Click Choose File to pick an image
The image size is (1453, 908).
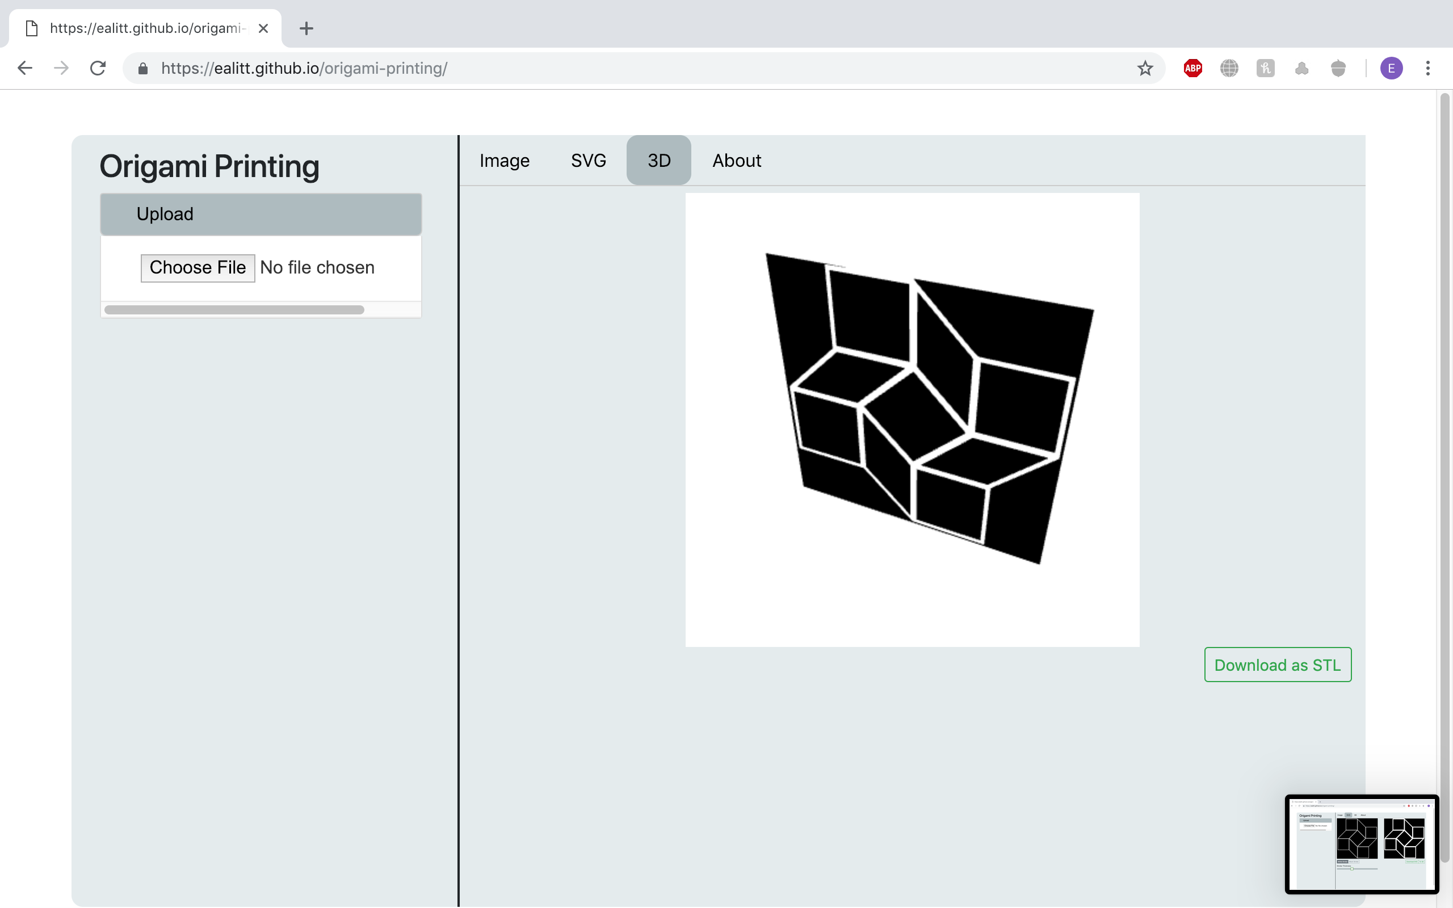(x=198, y=267)
